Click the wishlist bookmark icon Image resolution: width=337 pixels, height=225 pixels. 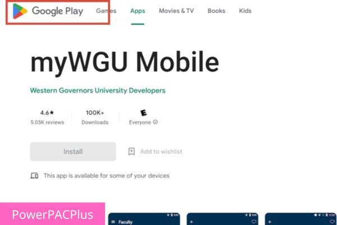(x=131, y=151)
